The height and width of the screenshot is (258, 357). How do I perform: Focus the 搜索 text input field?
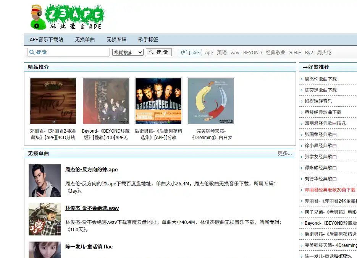click(x=68, y=52)
